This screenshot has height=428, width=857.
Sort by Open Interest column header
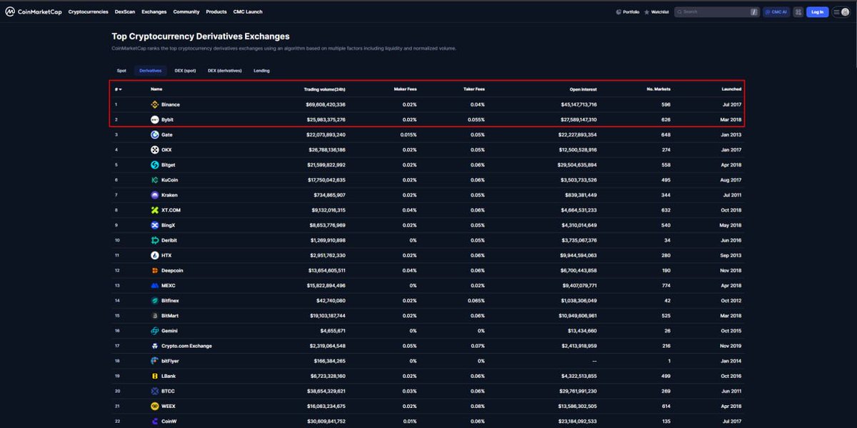tap(583, 89)
